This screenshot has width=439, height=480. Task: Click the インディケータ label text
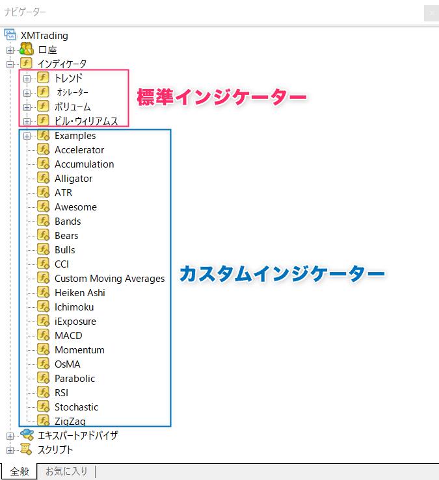tap(62, 64)
